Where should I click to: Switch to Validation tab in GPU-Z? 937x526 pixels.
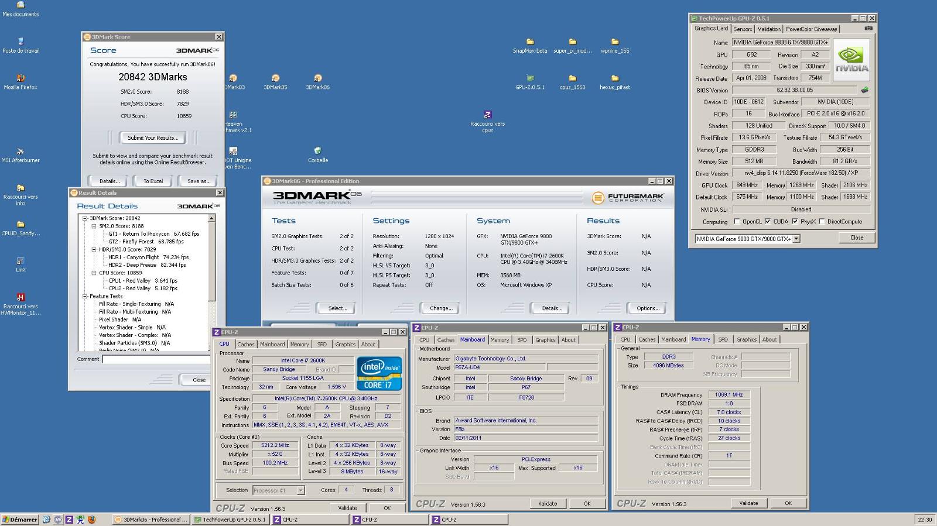coord(769,29)
